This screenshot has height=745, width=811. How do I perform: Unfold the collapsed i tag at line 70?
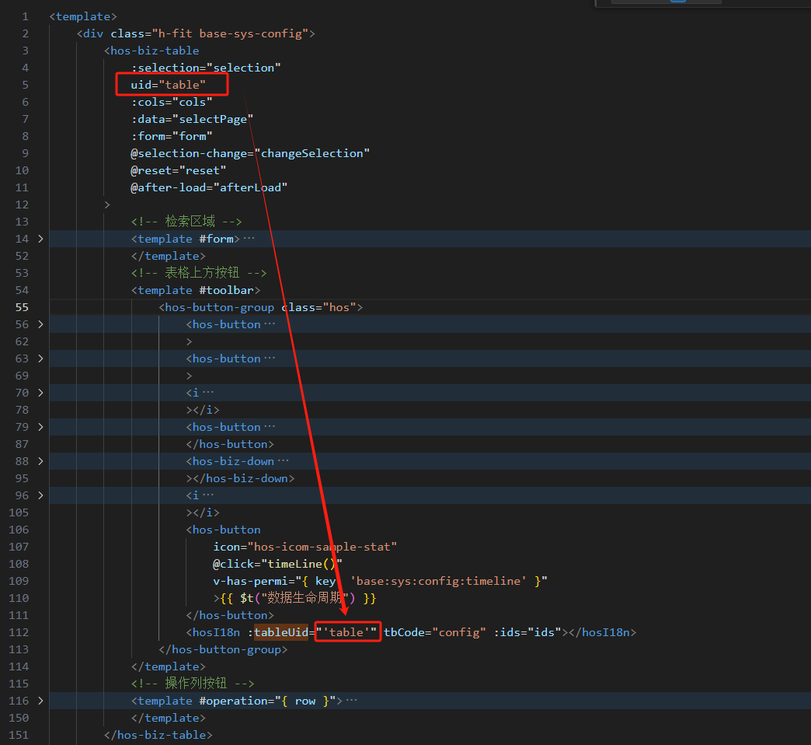coord(40,393)
